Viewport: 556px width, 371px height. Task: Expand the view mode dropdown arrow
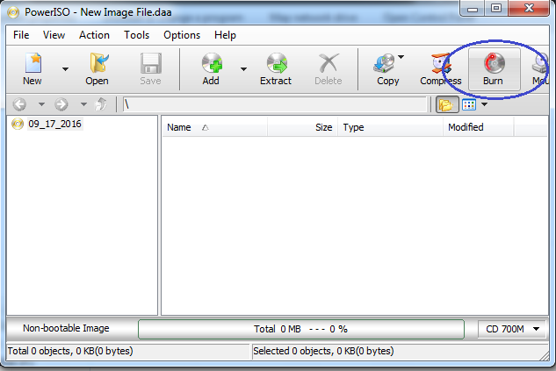pos(484,104)
